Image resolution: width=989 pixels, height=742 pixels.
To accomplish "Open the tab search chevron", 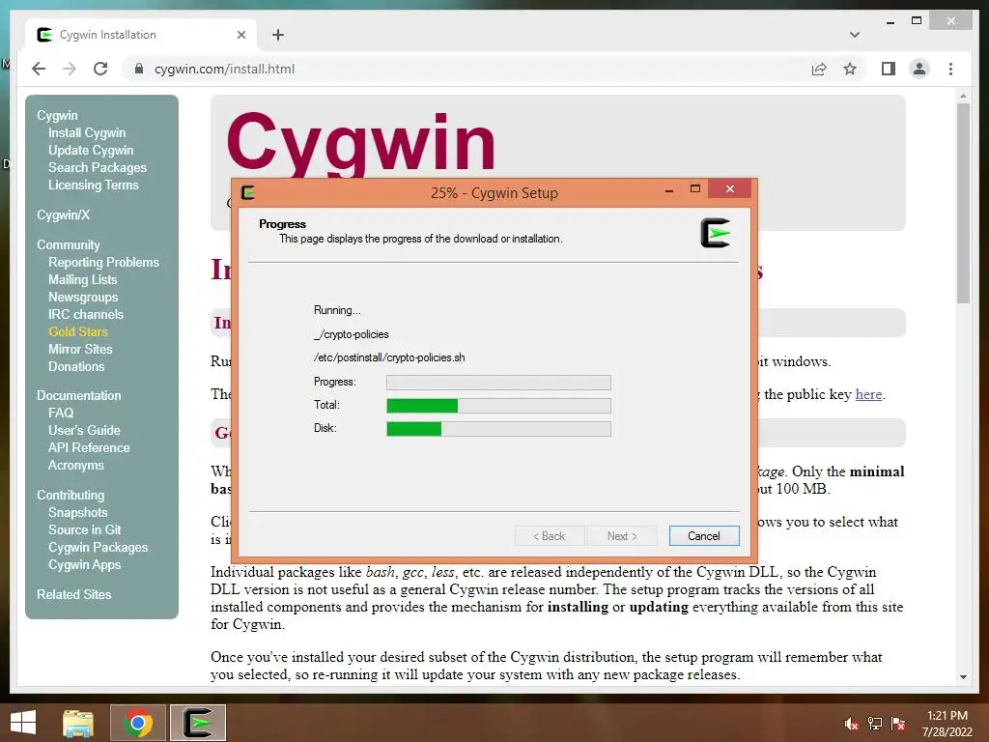I will point(854,35).
